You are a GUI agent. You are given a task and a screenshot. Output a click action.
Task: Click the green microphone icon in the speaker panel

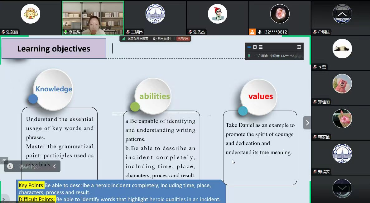249,56
